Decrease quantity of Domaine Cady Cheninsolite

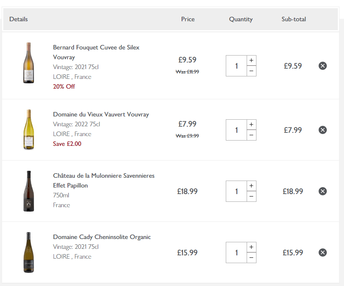[x=251, y=258]
